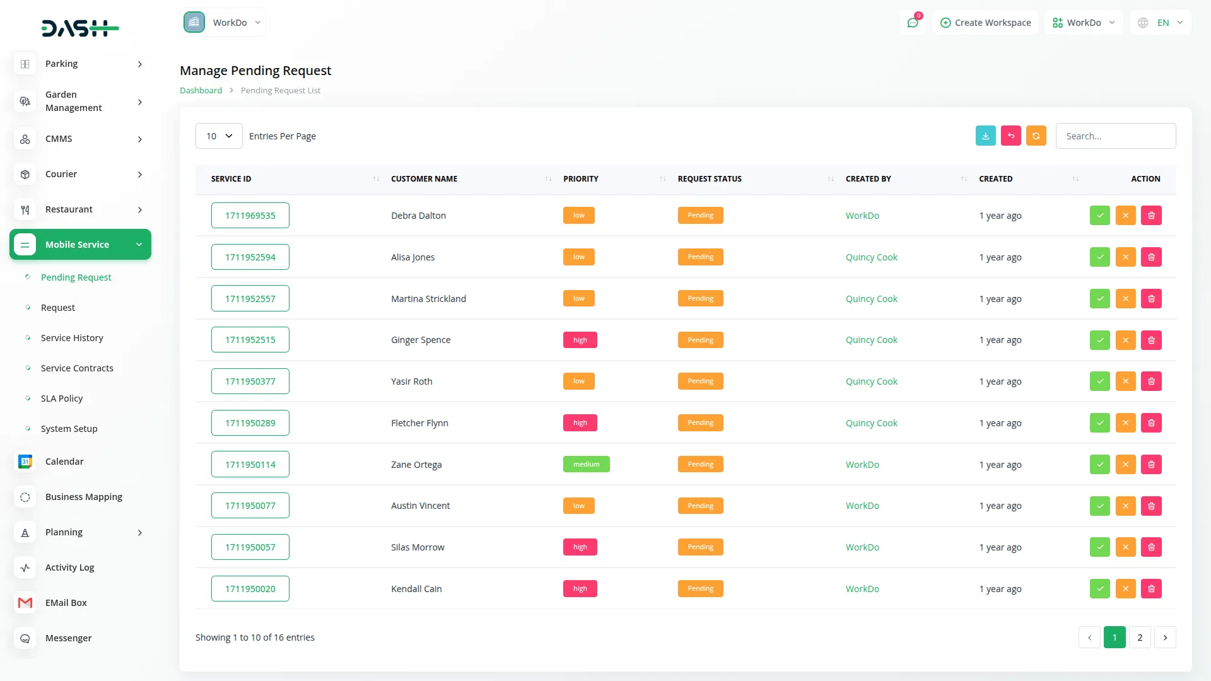
Task: Click the next page arrow
Action: (1165, 637)
